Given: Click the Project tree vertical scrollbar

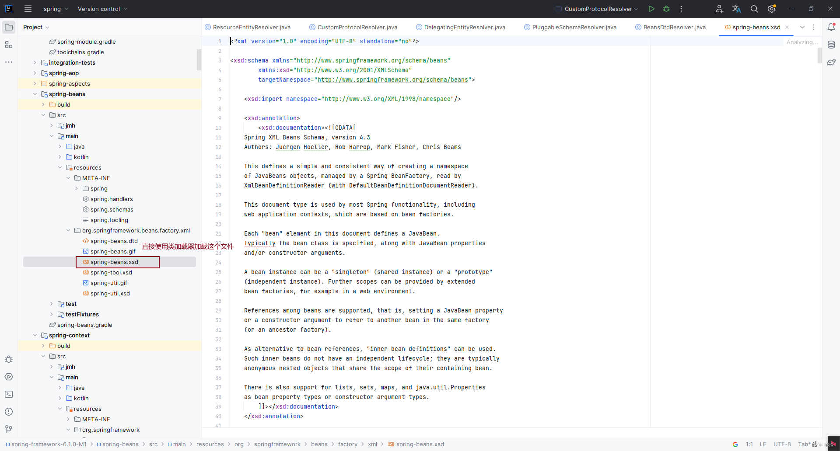Looking at the screenshot, I should pos(199,60).
